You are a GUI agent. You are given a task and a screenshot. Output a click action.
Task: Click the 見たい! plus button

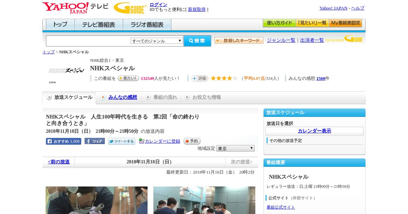click(128, 78)
